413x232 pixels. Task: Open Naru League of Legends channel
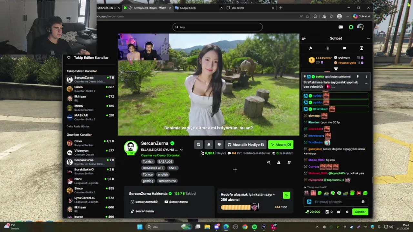coord(90,181)
